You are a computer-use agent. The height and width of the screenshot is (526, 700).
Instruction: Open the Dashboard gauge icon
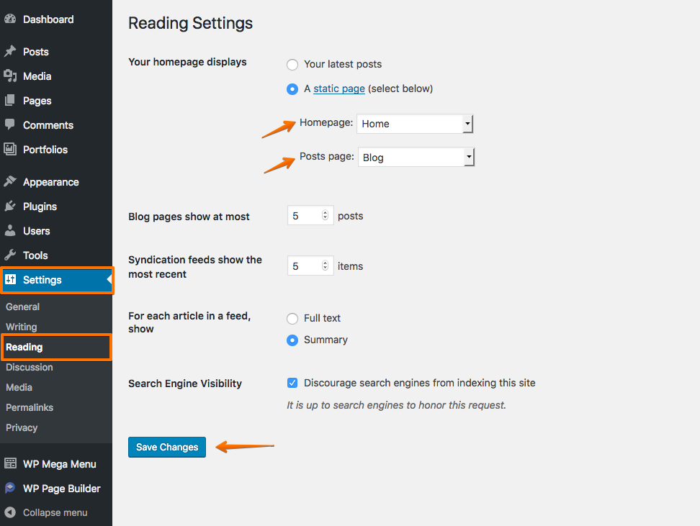(10, 19)
